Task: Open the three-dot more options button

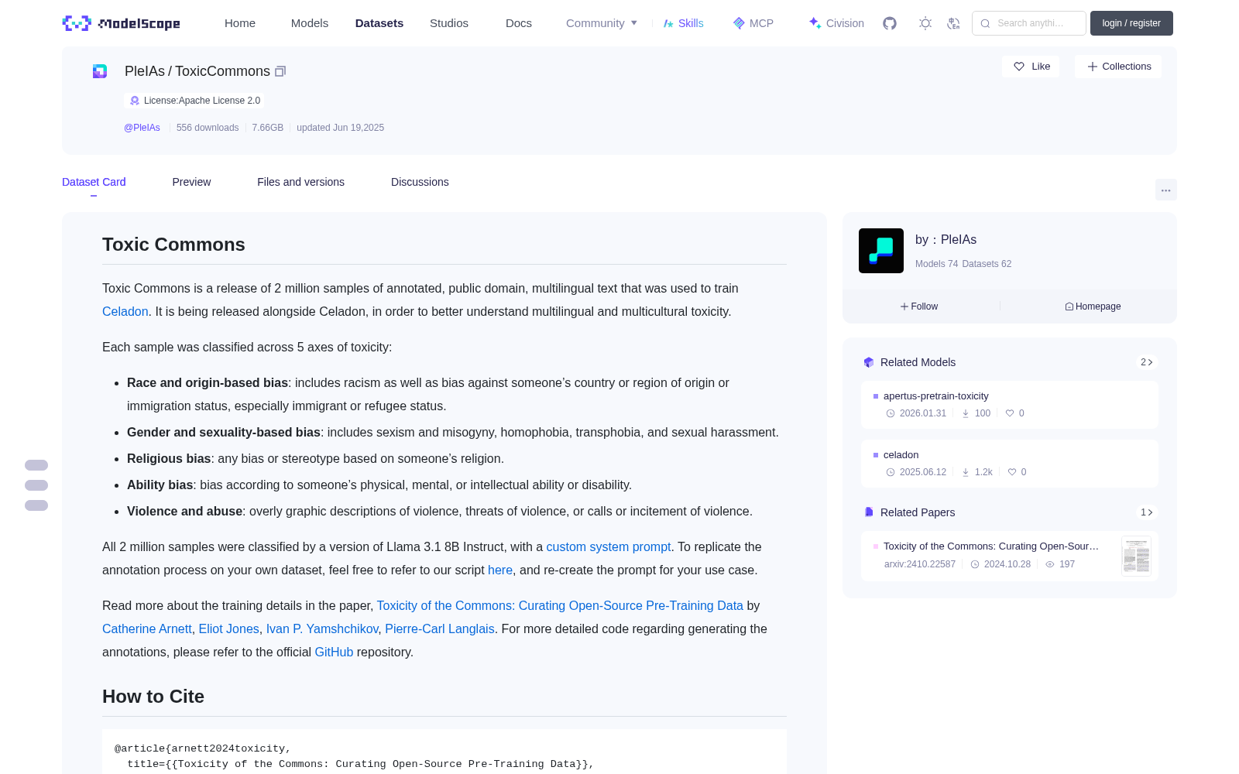Action: coord(1166,190)
